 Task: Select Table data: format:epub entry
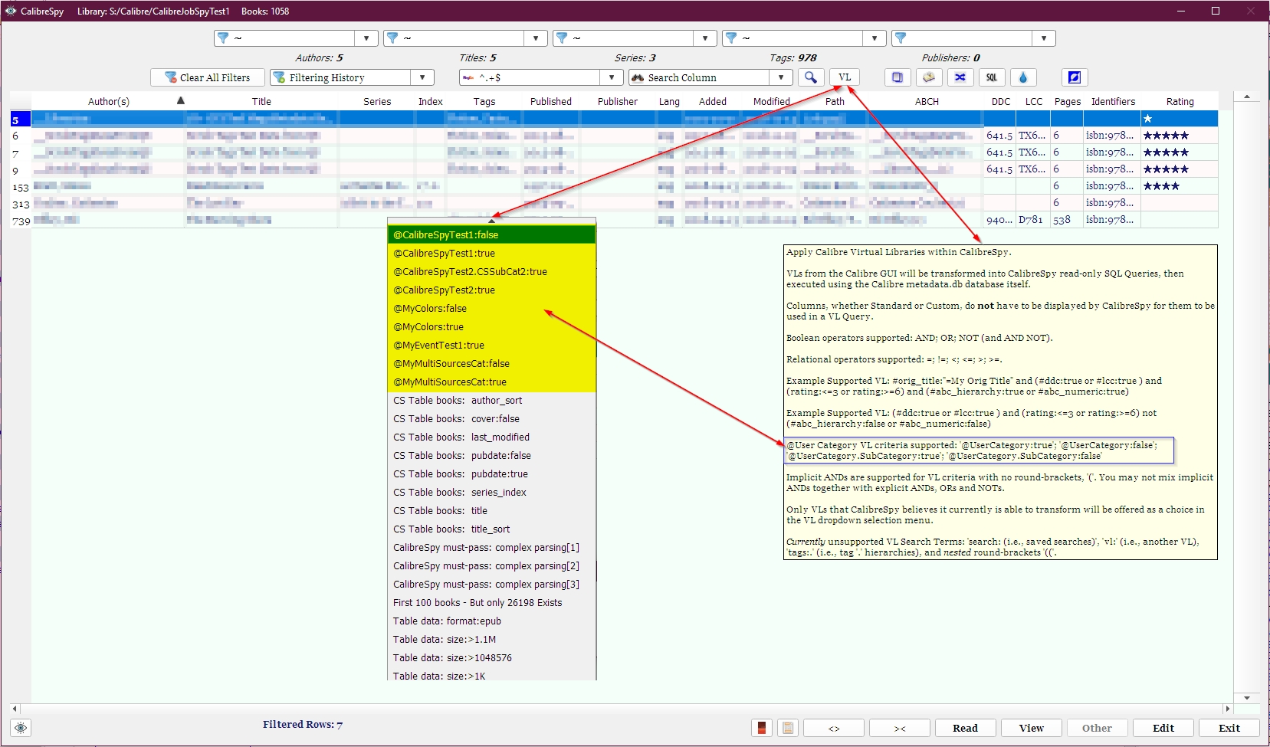[x=492, y=621]
